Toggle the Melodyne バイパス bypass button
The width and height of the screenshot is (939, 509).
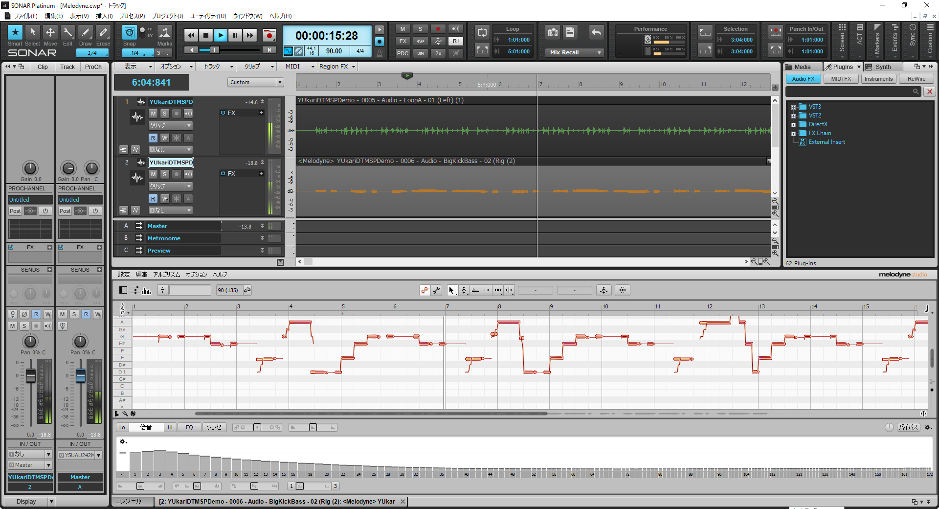tap(908, 427)
